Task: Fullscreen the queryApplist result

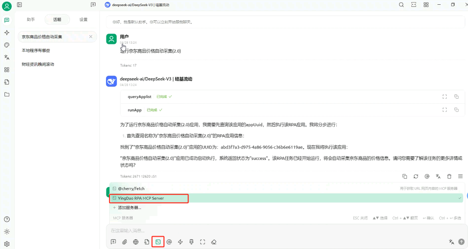Action: (445, 97)
